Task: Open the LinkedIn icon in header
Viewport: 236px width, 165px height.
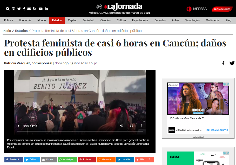Action: (x=46, y=9)
